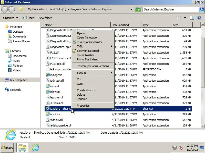The height and width of the screenshot is (153, 205).
Task: Expand the Local Disk (C:) breadcrumb arrow
Action: (68, 9)
